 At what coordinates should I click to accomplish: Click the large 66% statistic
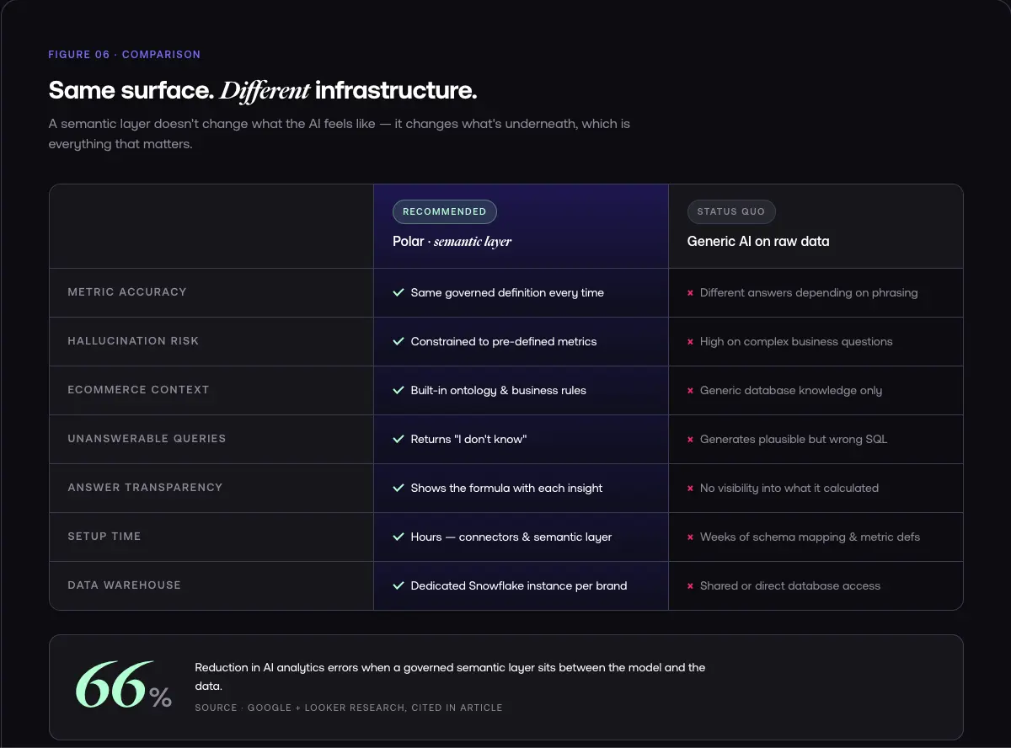pyautogui.click(x=123, y=687)
